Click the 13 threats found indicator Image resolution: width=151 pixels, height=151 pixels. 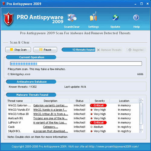[79, 50]
